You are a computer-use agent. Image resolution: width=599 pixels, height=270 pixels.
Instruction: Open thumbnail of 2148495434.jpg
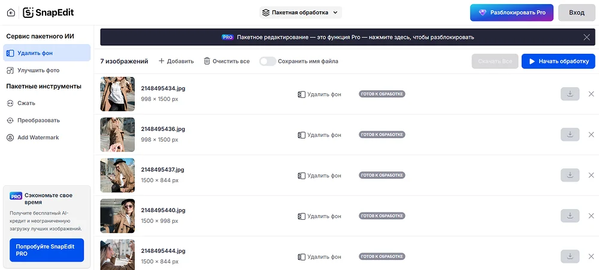pyautogui.click(x=117, y=94)
